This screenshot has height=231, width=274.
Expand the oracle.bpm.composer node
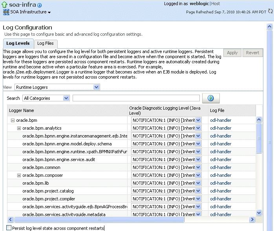[x=19, y=175]
